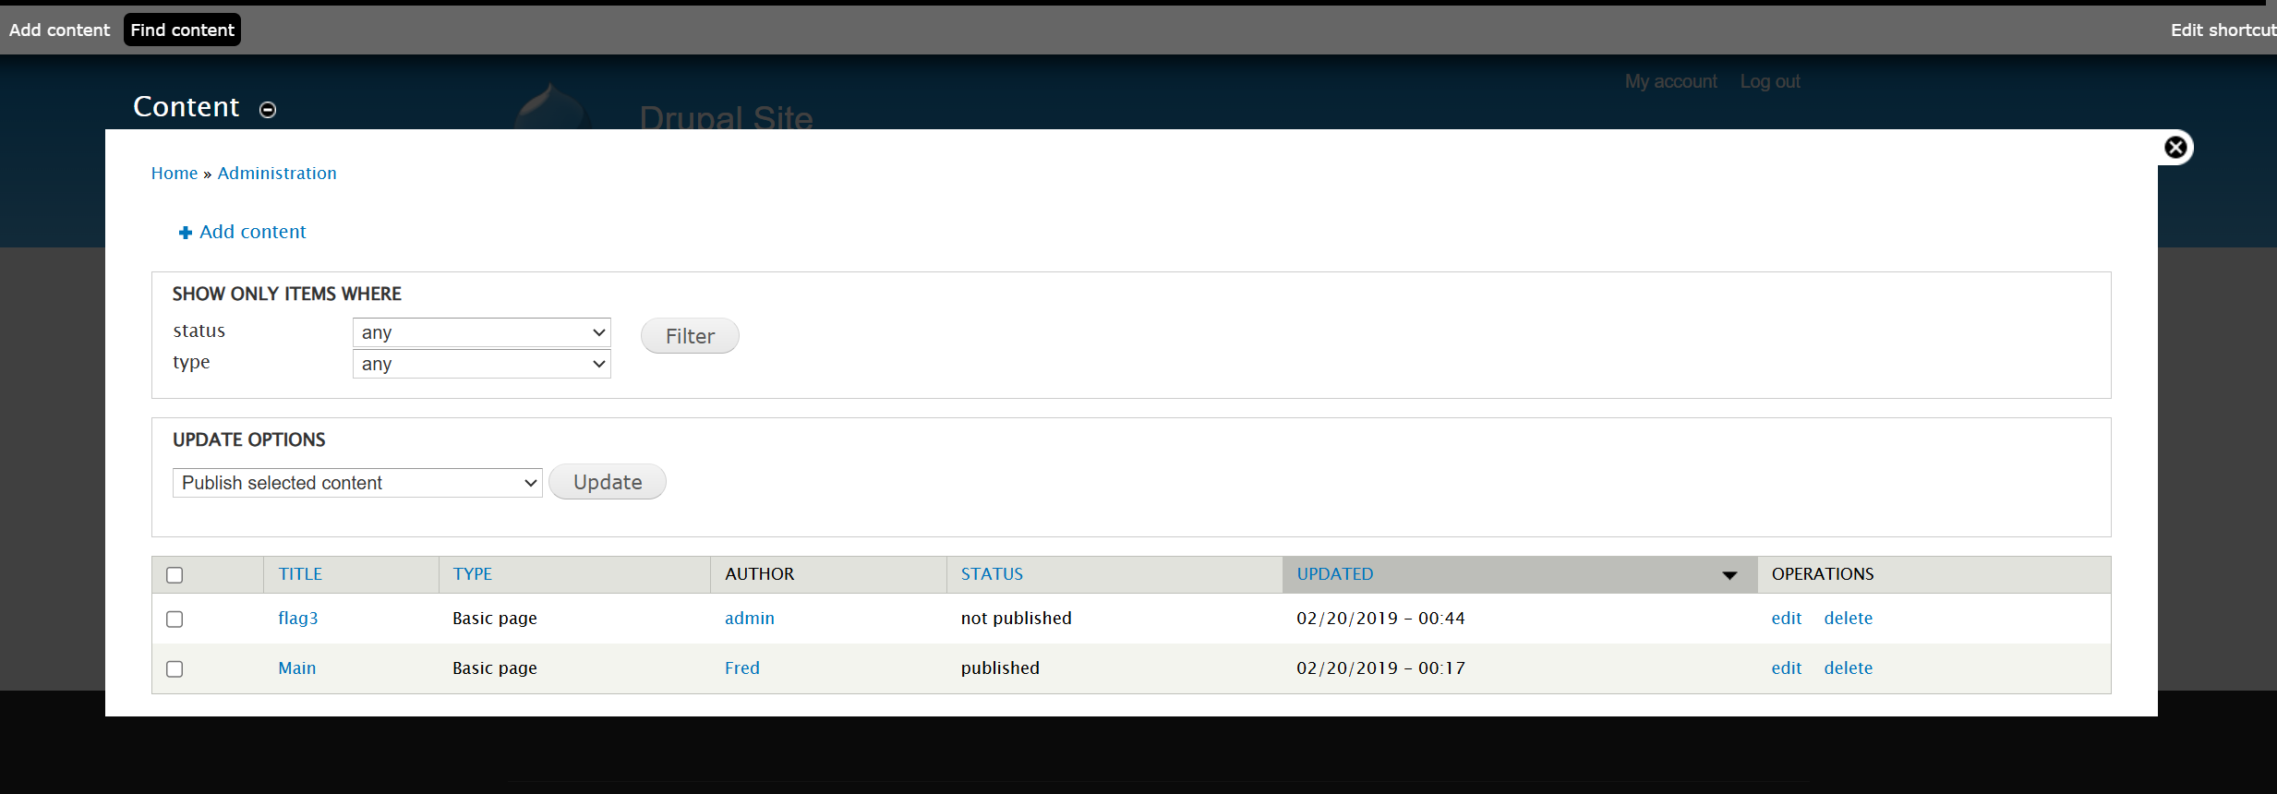Open Add content in the top toolbar
2277x794 pixels.
click(x=59, y=30)
